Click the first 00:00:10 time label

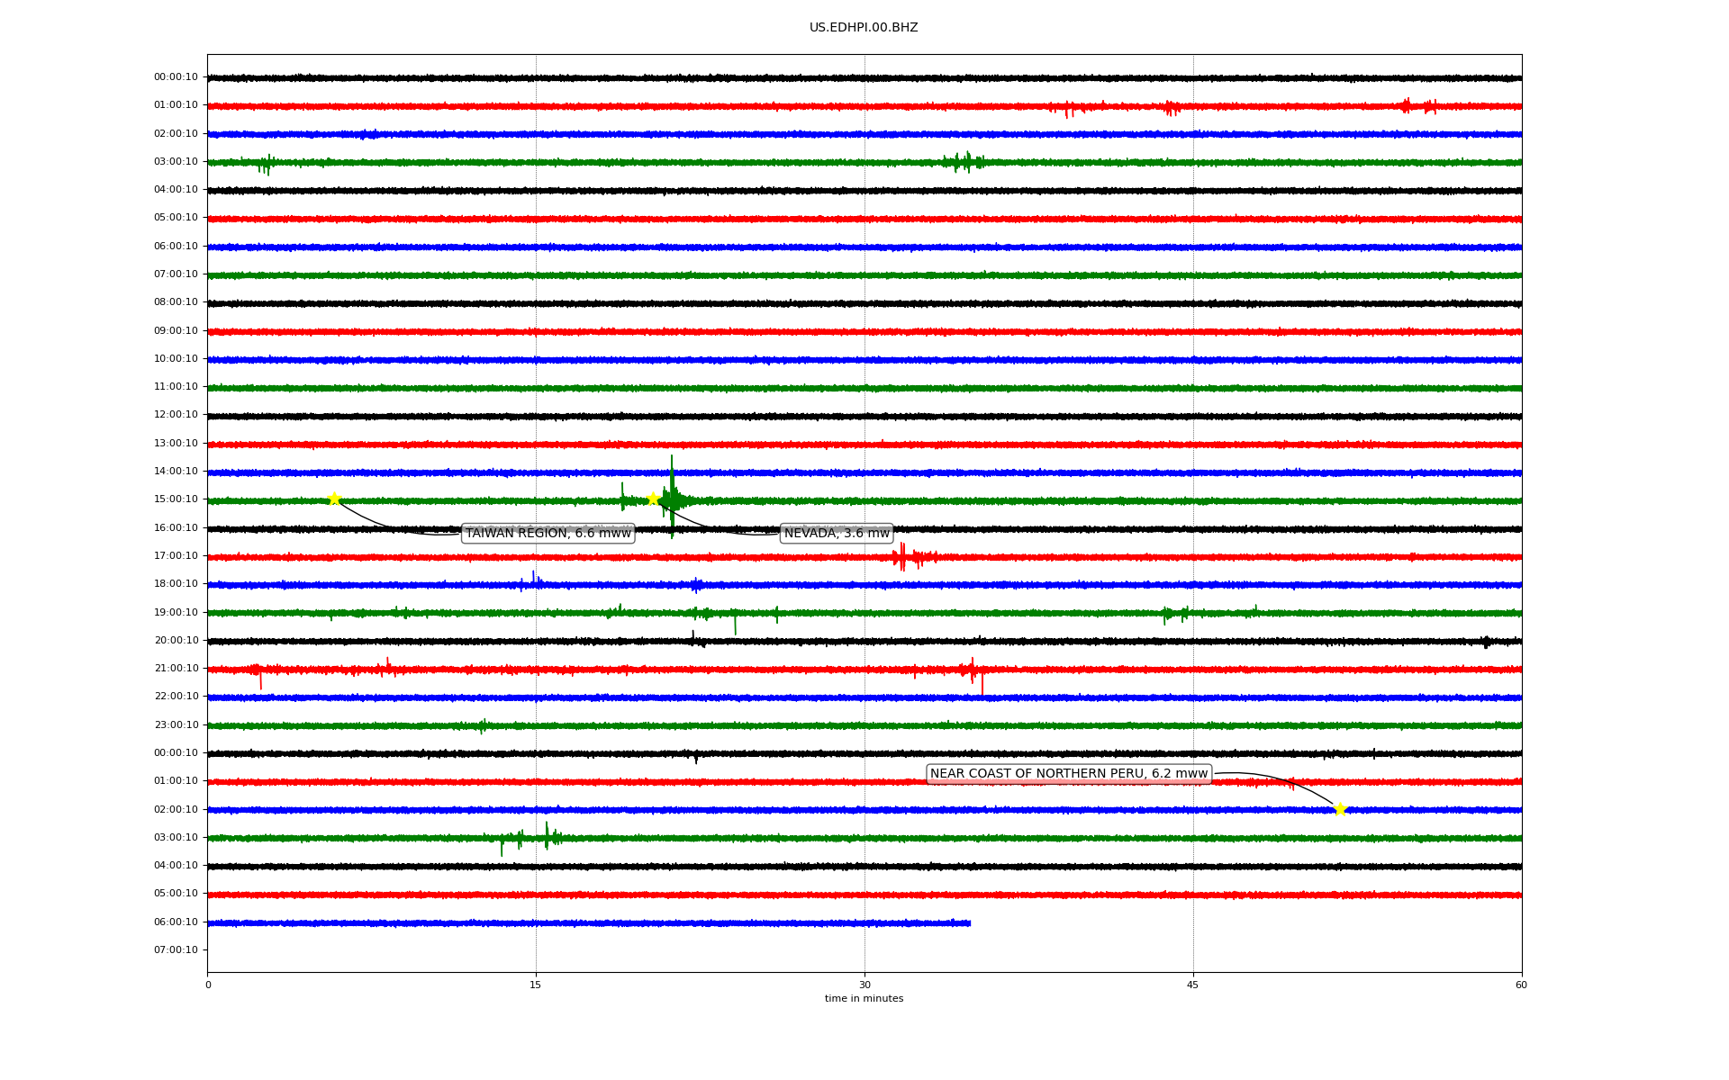176,77
